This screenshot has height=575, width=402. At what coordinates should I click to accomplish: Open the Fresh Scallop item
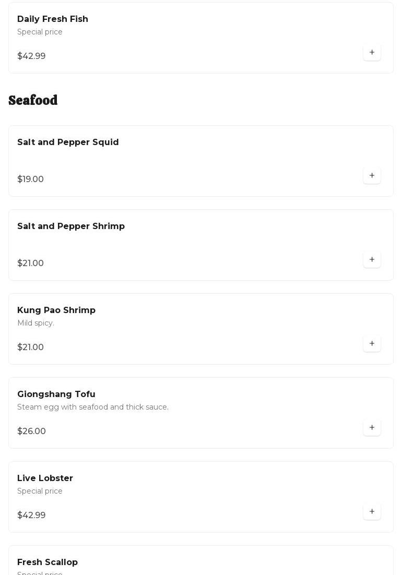[48, 562]
